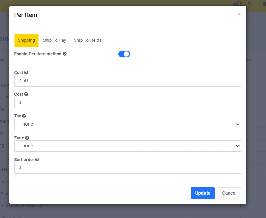Focus the Cost field containing 2.50
Screen dimensions: 266x218
127,81
